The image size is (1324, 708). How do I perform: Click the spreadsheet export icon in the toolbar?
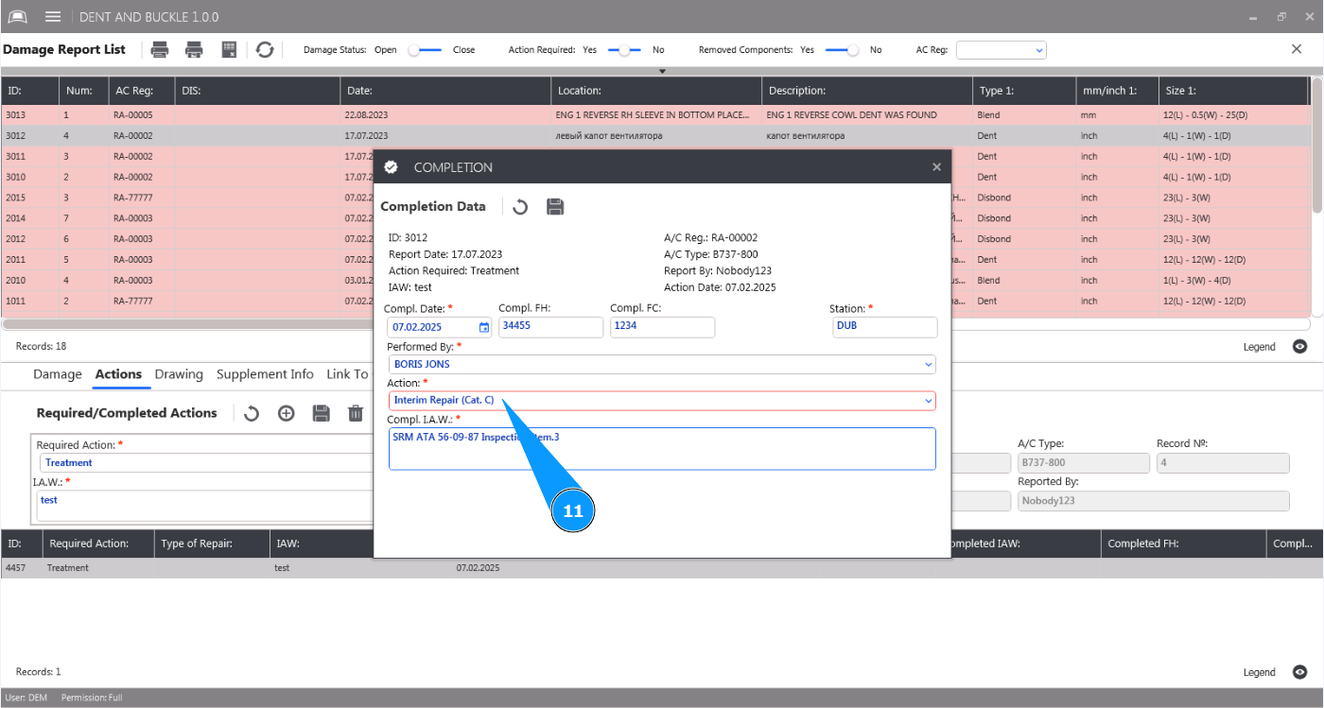tap(228, 50)
